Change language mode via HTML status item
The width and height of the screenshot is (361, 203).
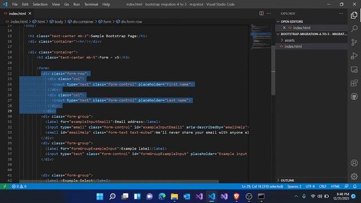click(335, 187)
